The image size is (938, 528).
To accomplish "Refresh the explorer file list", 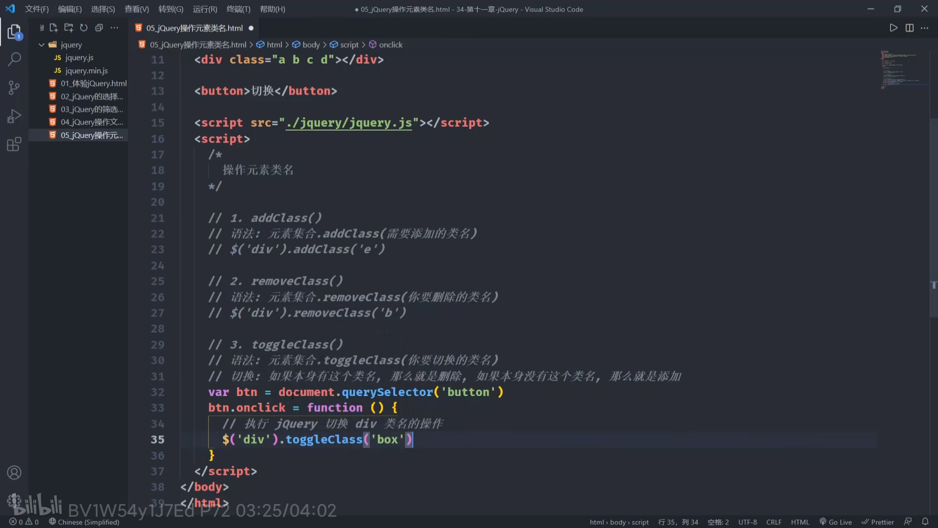I will [84, 28].
